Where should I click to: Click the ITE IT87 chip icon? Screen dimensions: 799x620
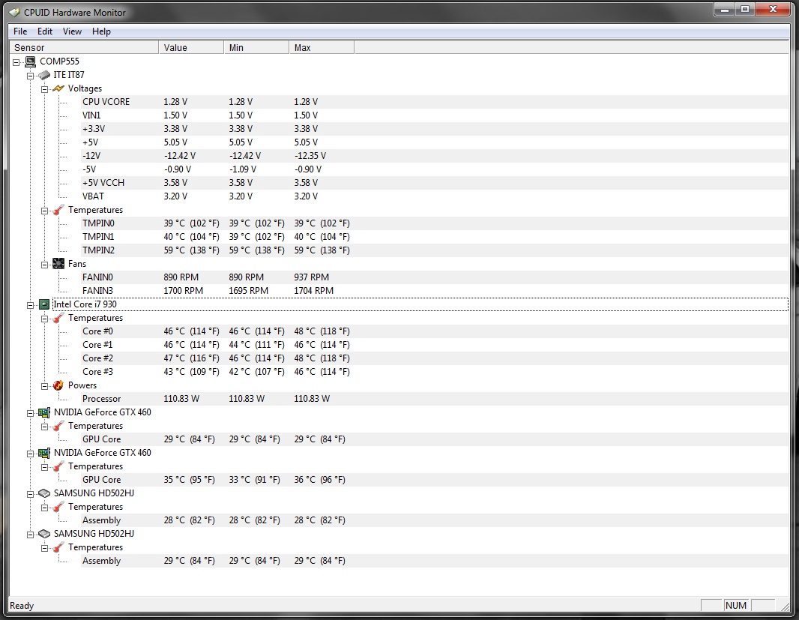tap(44, 75)
